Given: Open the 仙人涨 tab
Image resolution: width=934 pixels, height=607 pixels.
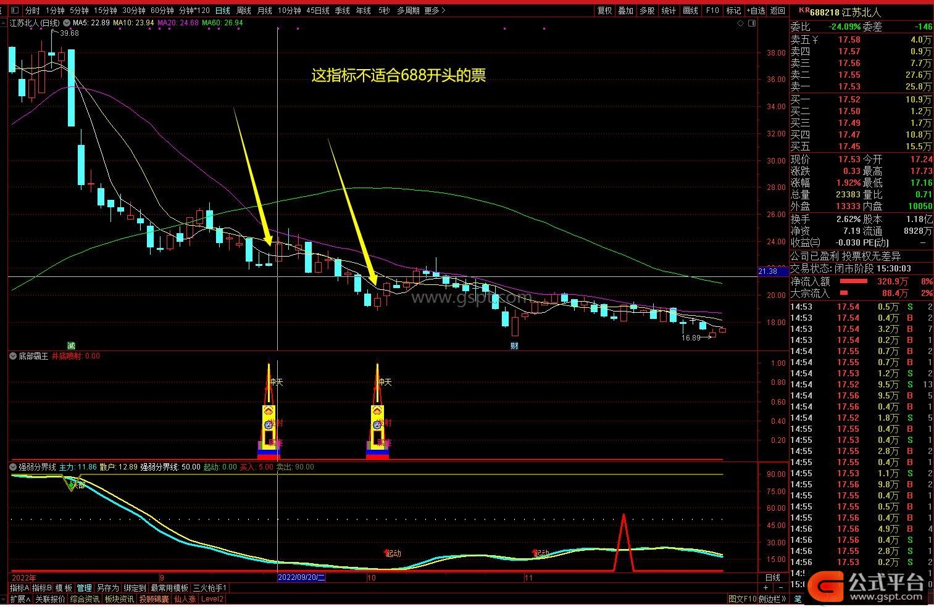Looking at the screenshot, I should (x=185, y=599).
